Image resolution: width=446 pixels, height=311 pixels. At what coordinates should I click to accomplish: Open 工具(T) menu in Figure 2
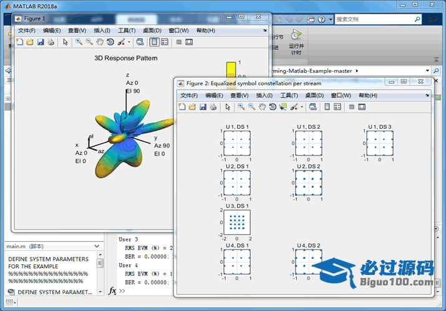[x=289, y=96]
